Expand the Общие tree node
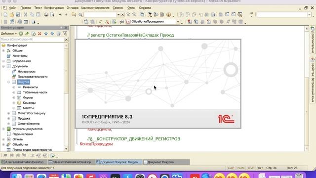The image size is (316, 178). 3,50
